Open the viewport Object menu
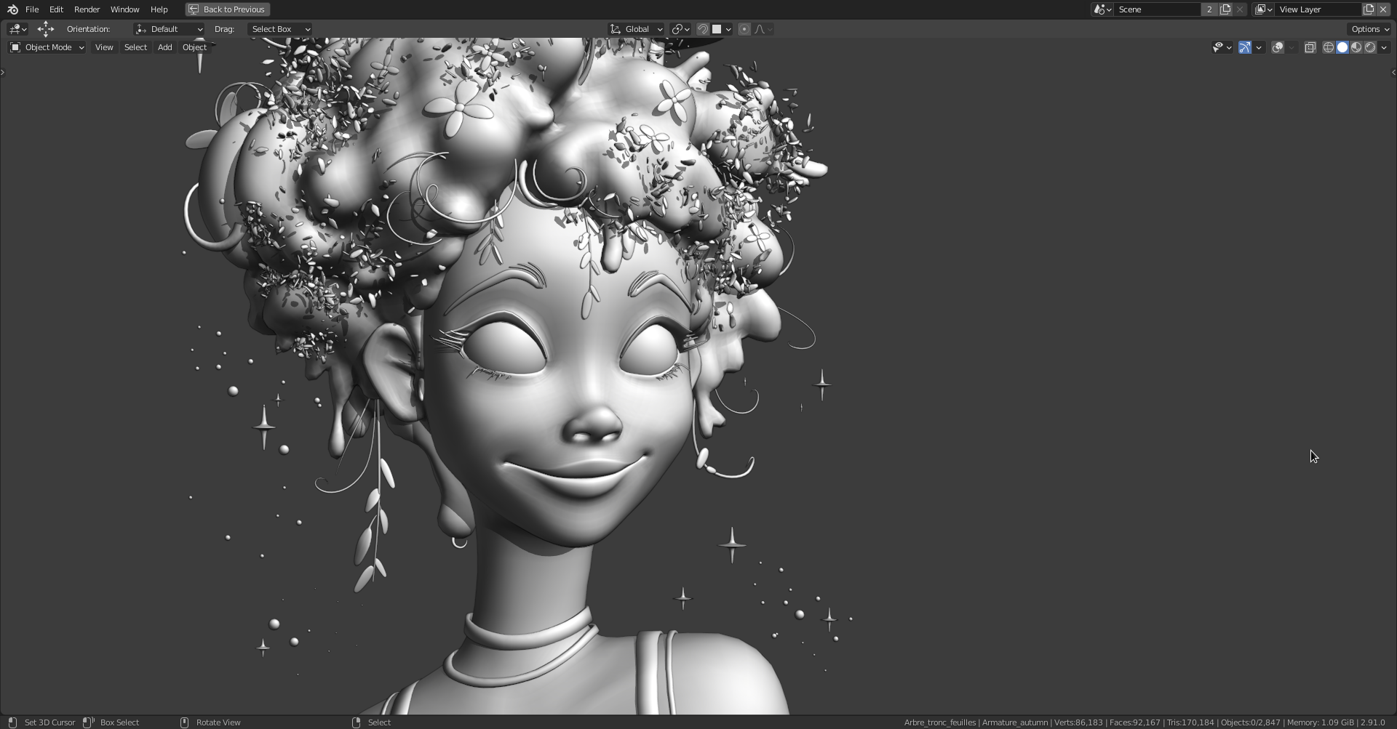 pyautogui.click(x=194, y=47)
